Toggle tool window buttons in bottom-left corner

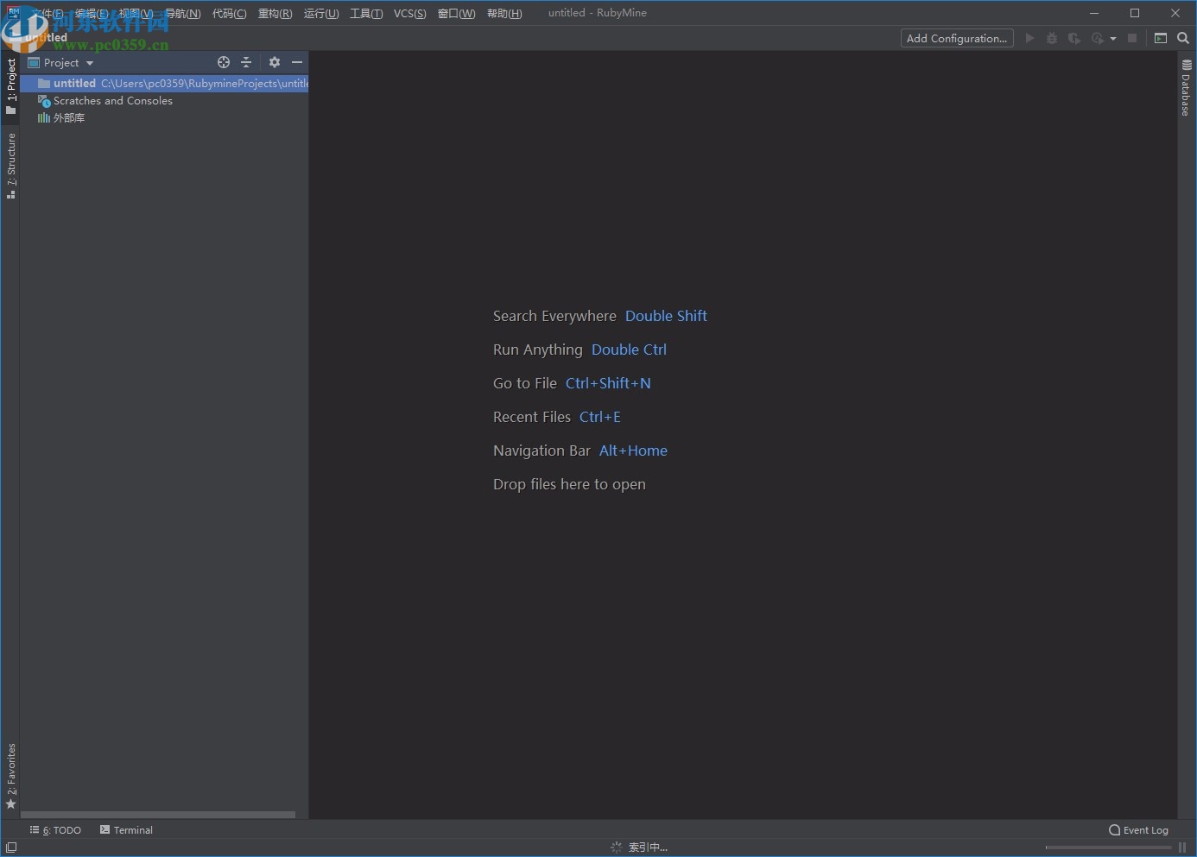(x=11, y=848)
